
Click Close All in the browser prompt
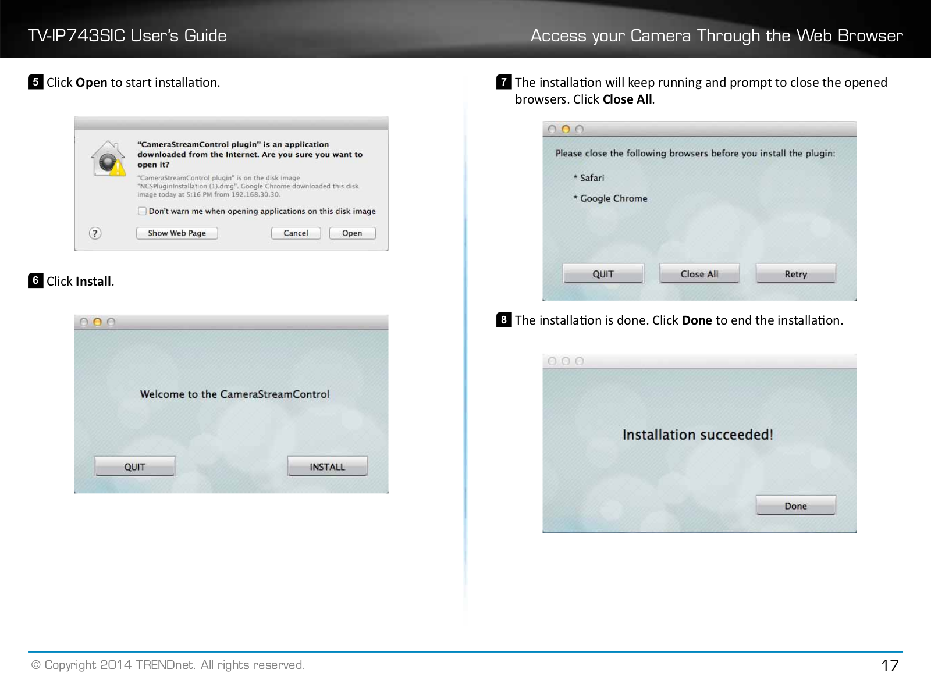point(699,273)
